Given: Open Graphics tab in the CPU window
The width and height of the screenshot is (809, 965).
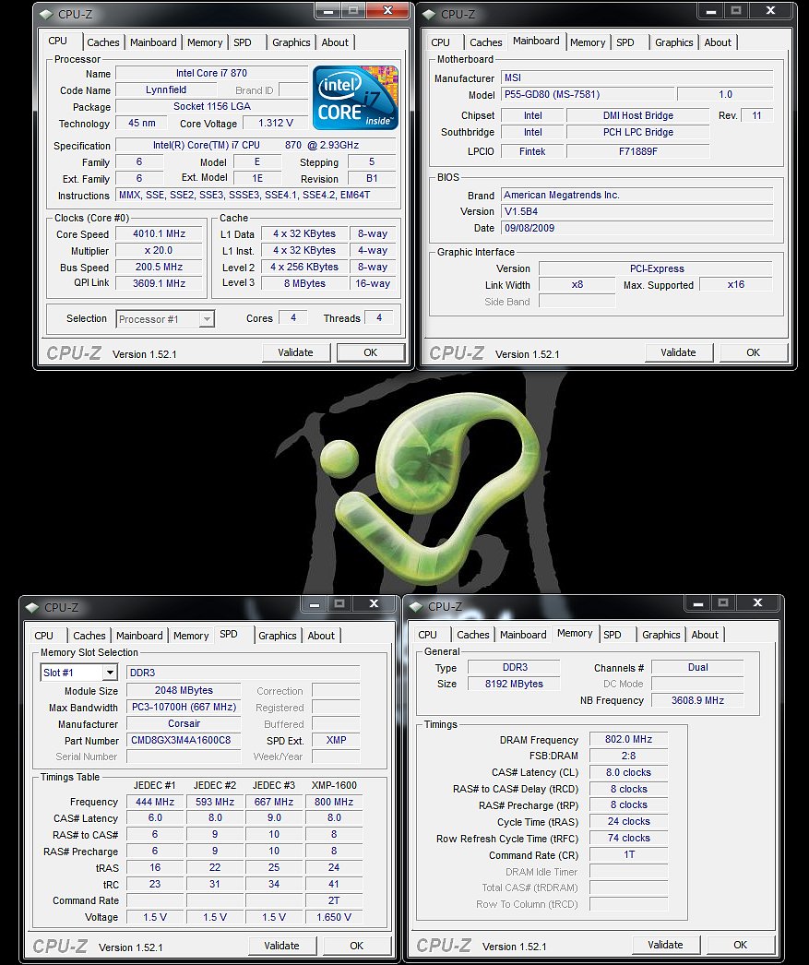Looking at the screenshot, I should (x=291, y=42).
